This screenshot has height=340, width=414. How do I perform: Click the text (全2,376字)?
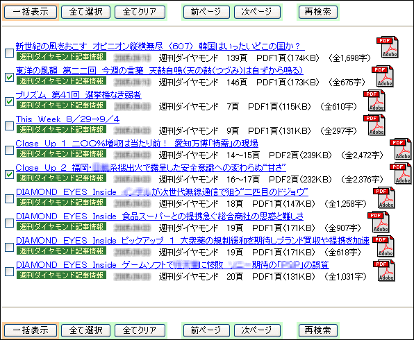coord(362,179)
